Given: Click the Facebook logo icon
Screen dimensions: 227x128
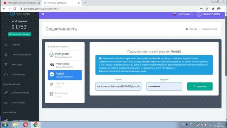Looking at the screenshot, I should [x=51, y=94].
